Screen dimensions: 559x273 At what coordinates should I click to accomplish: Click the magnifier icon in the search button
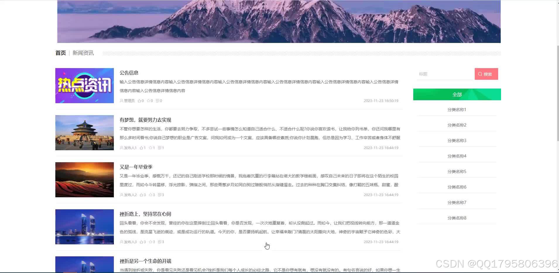tap(480, 74)
